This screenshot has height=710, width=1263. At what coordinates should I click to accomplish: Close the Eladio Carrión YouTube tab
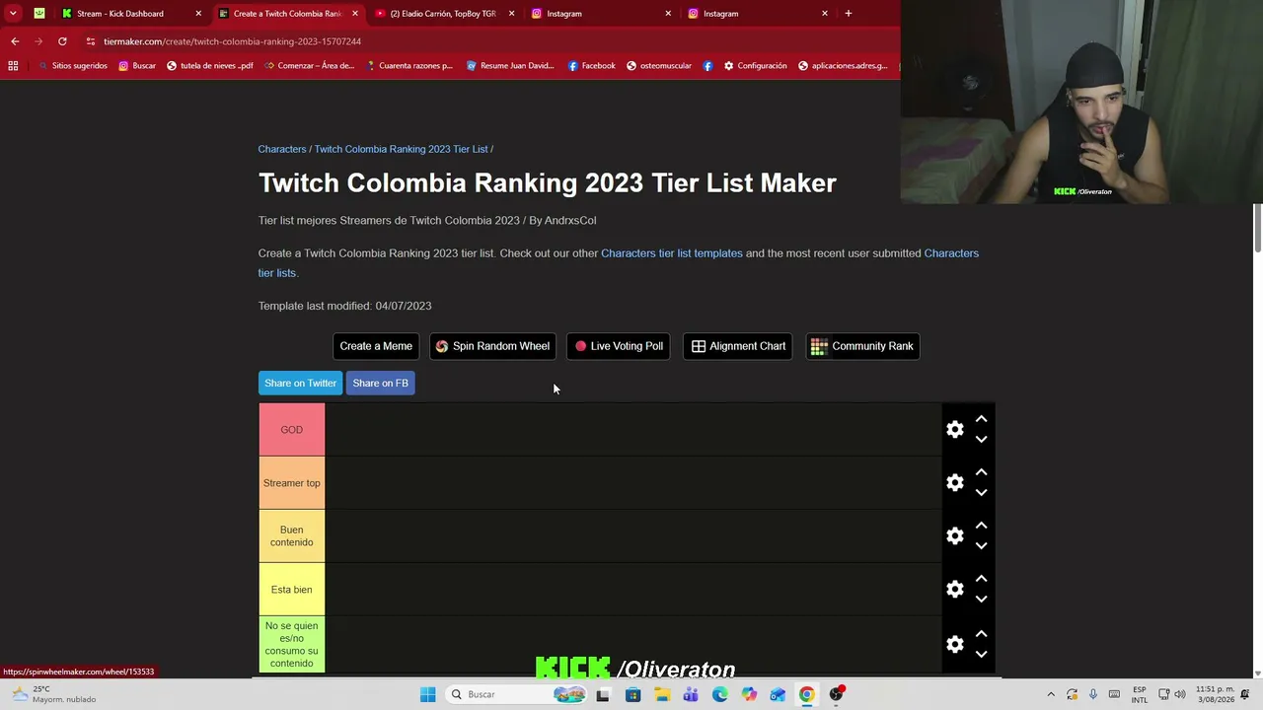(x=512, y=14)
